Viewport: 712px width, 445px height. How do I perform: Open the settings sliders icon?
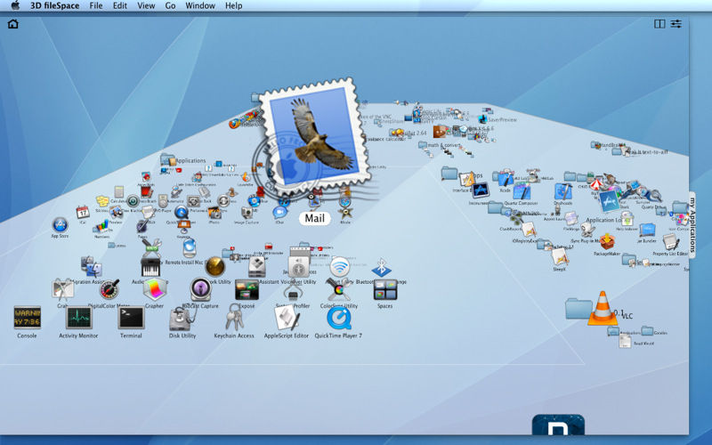click(x=676, y=24)
